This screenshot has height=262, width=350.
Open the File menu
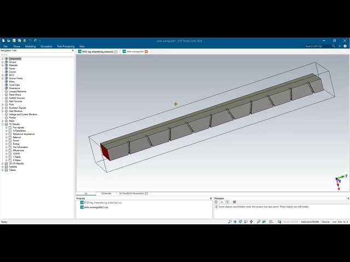pyautogui.click(x=5, y=46)
